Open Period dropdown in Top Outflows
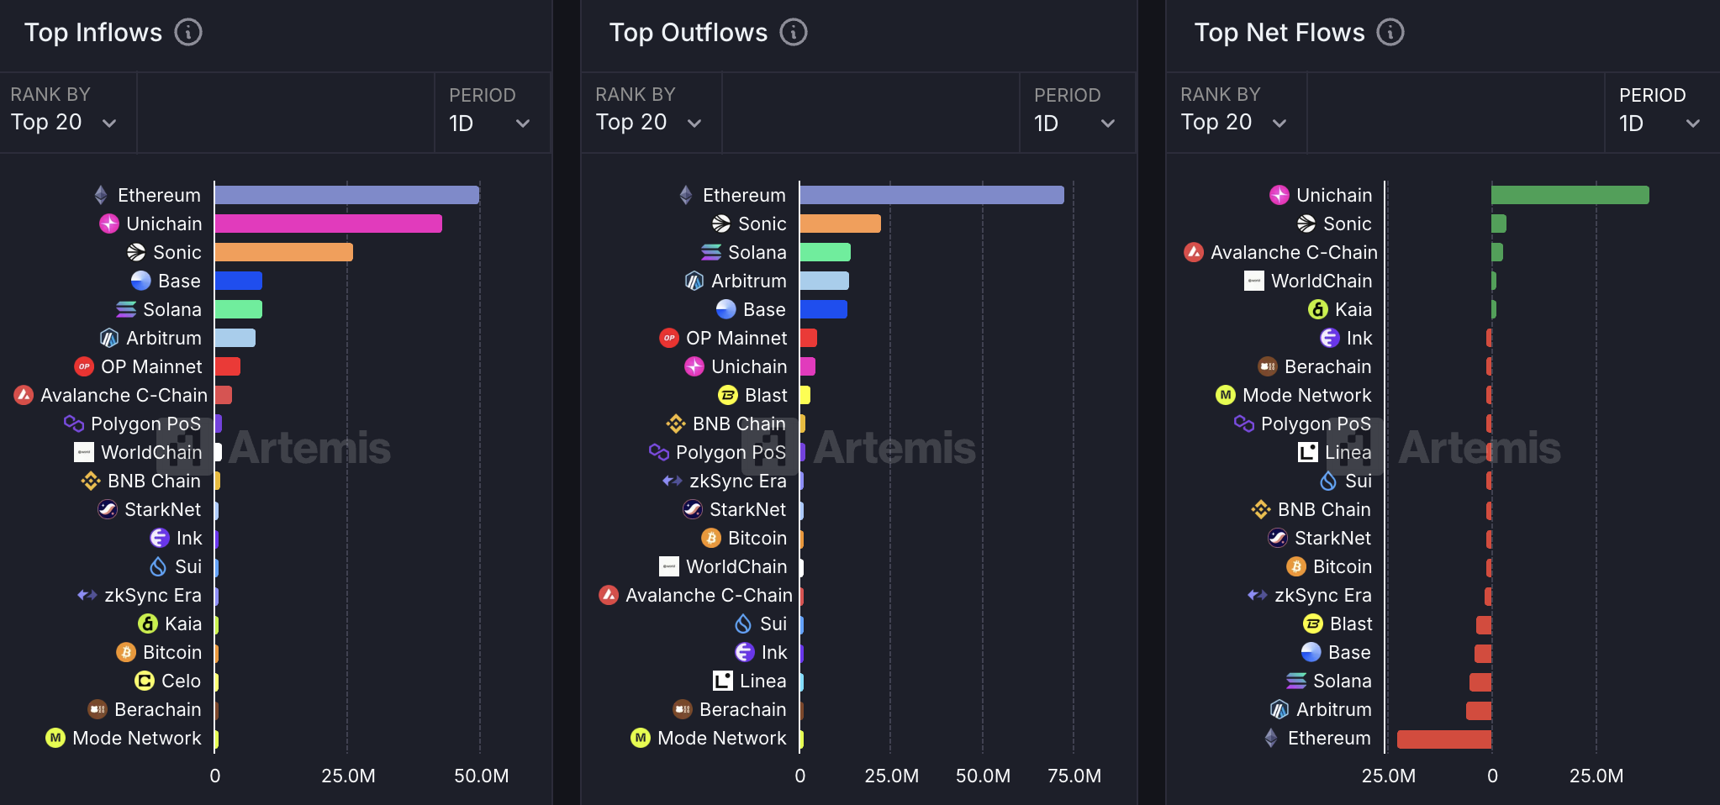This screenshot has height=805, width=1720. (x=1077, y=113)
